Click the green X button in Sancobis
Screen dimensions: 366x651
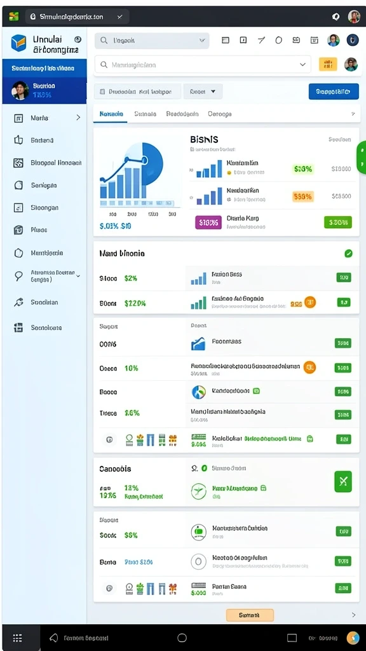point(343,482)
